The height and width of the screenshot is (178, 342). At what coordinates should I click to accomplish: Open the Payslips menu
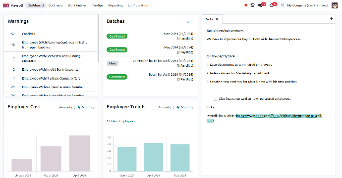[x=97, y=5]
